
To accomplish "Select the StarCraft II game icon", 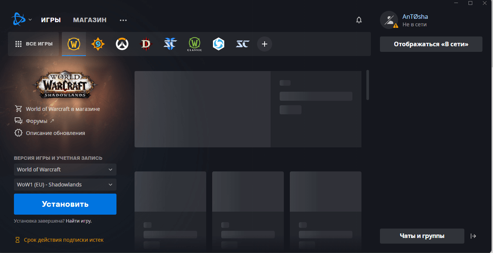I will [x=170, y=44].
